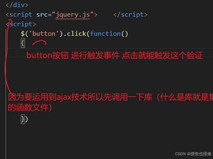Click the vertical indent guide line
The image size is (213, 159).
click(x=6, y=94)
